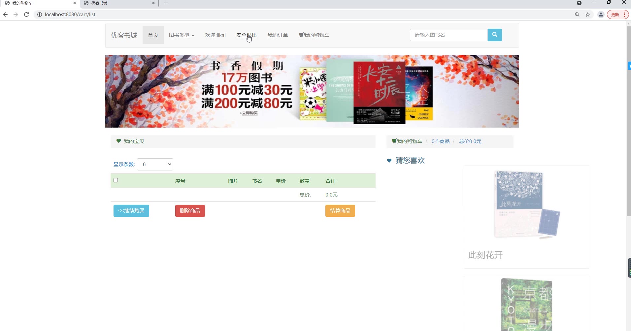This screenshot has width=631, height=331.
Task: Click the site info icon in address bar
Action: (40, 15)
